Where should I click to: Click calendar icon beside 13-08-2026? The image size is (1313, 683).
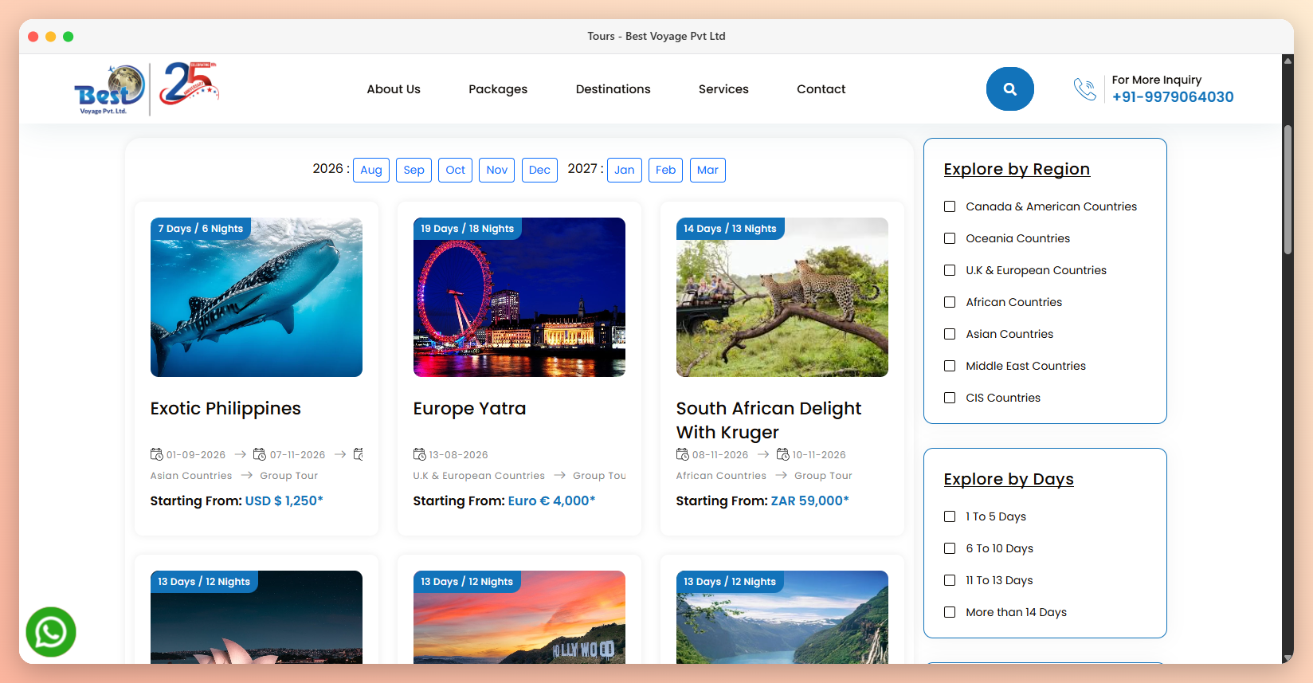(420, 454)
